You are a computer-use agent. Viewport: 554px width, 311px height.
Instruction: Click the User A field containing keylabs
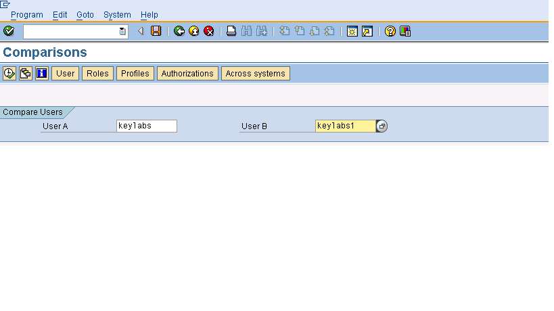(147, 126)
